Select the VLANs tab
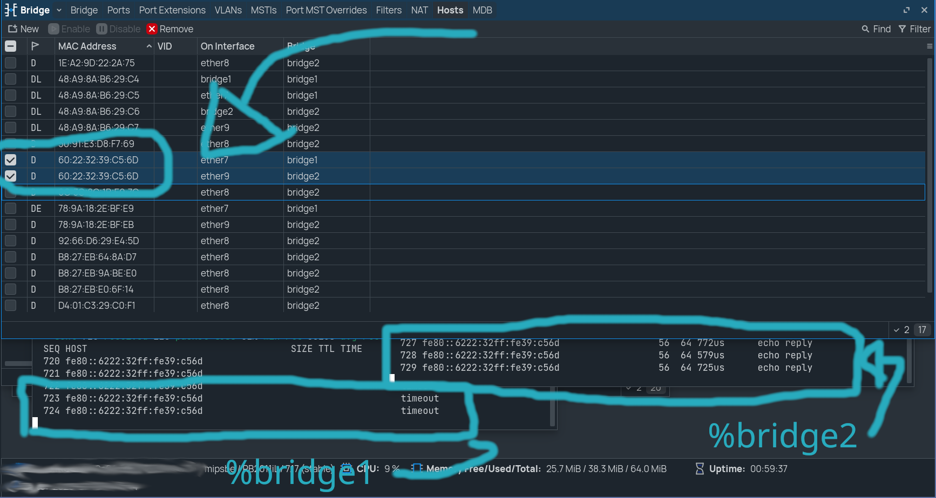 [228, 10]
